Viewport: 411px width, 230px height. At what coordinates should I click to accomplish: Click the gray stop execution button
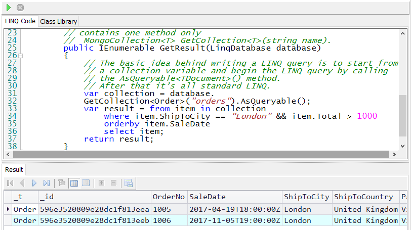[20, 8]
